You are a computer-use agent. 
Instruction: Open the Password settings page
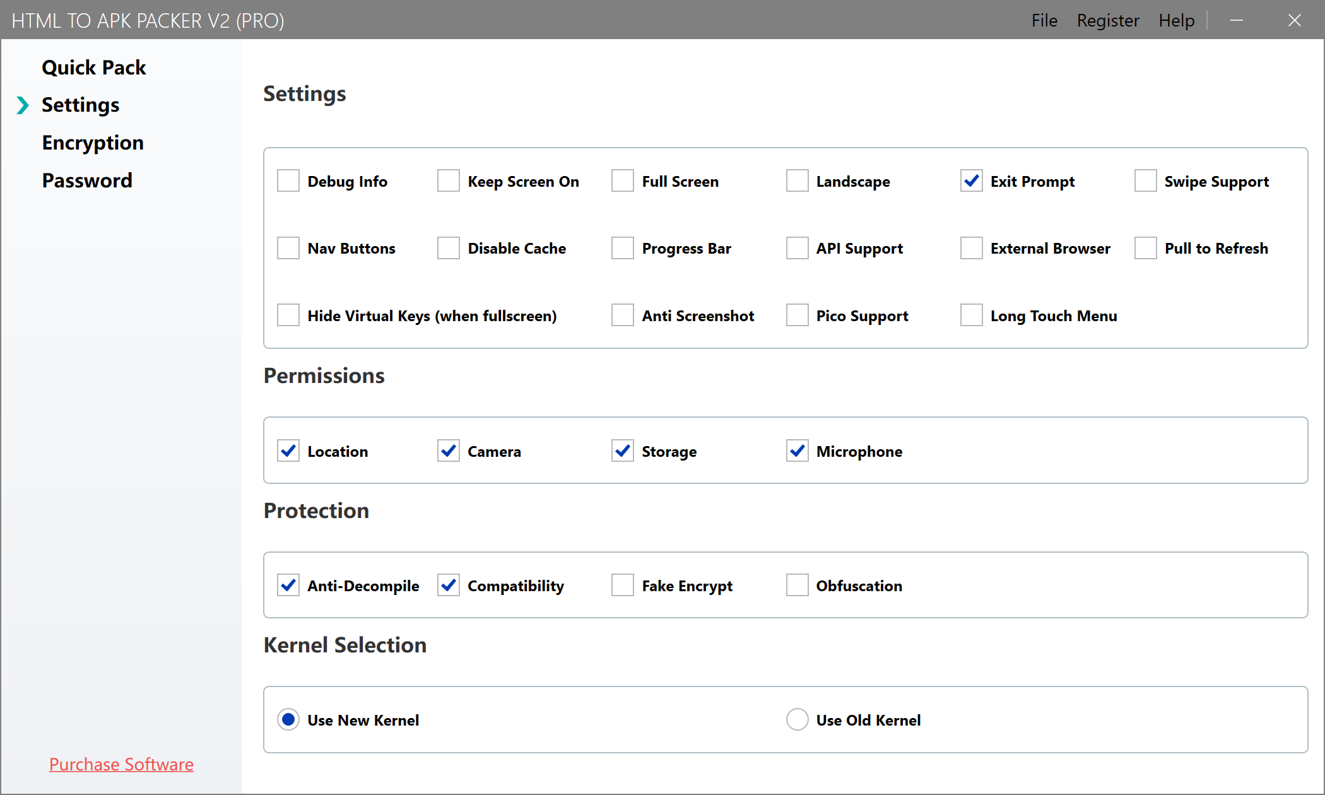point(87,180)
